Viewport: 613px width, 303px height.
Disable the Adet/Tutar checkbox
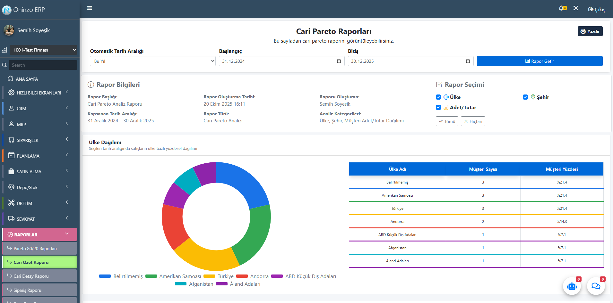pos(438,107)
